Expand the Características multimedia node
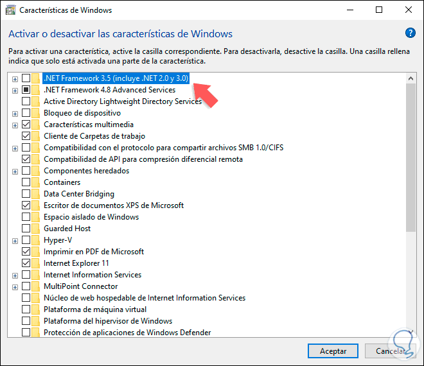Viewport: 424px width, 366px height. coord(15,125)
